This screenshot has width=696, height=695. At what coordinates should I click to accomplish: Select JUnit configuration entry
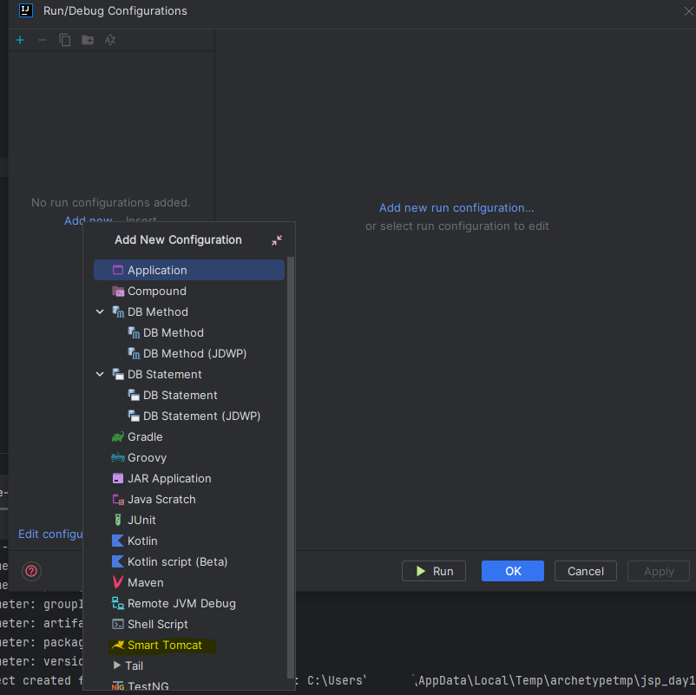tap(189, 520)
